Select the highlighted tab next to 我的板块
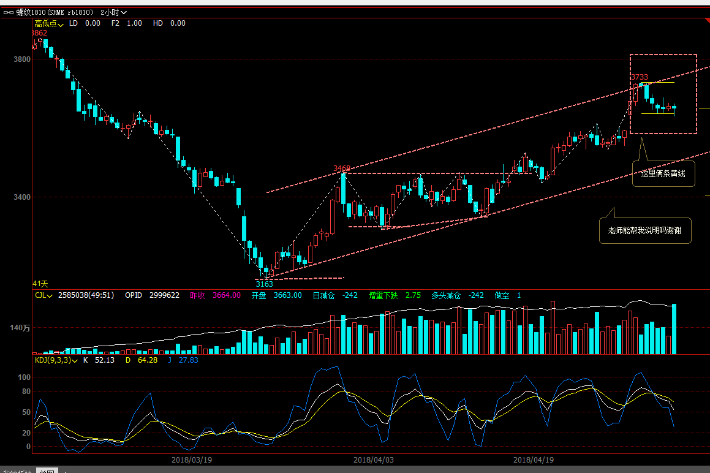The image size is (710, 473). click(46, 471)
